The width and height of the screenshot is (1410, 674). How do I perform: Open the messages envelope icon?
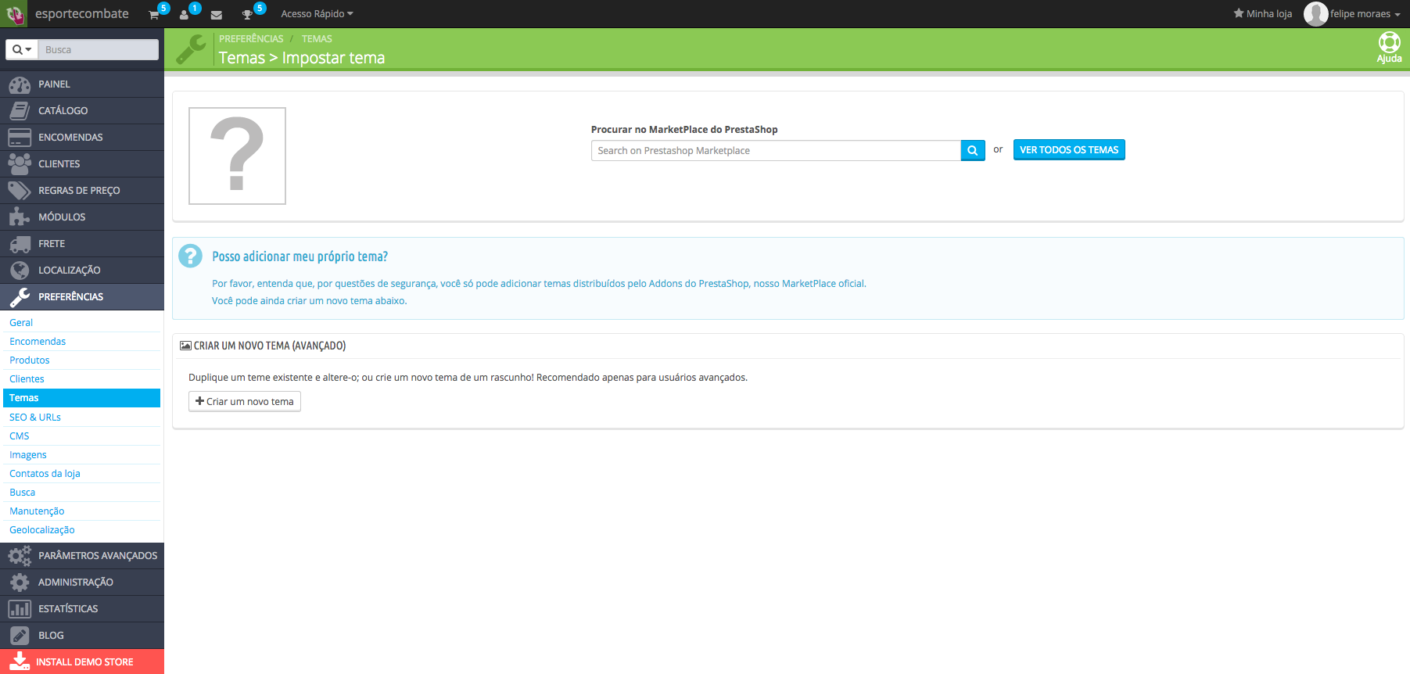[217, 15]
